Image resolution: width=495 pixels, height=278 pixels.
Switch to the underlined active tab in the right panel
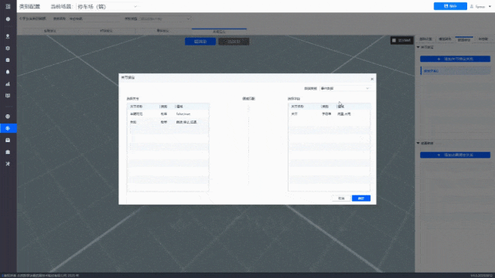pyautogui.click(x=464, y=39)
